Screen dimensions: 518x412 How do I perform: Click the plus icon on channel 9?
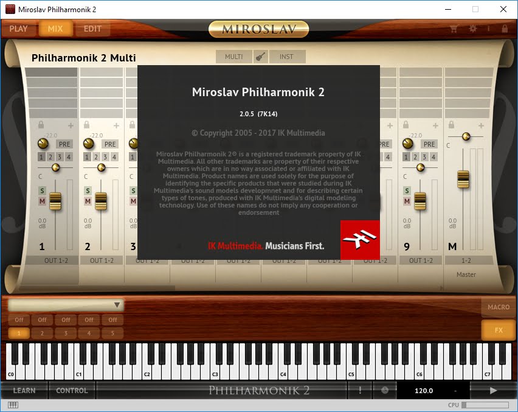point(435,125)
